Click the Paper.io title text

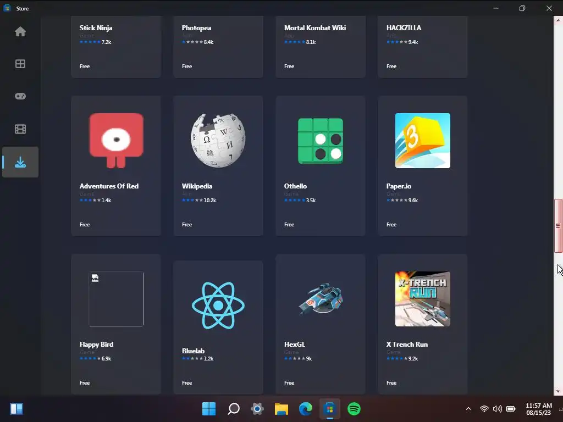click(399, 186)
